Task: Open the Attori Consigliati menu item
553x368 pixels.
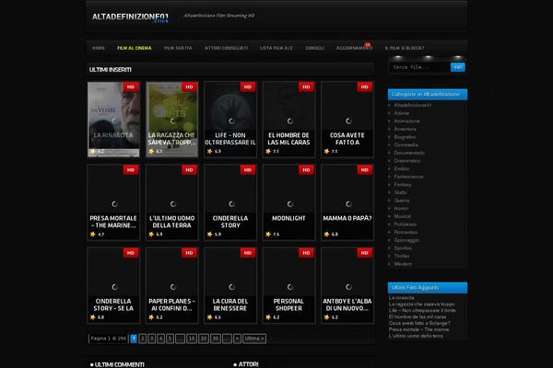Action: 226,48
